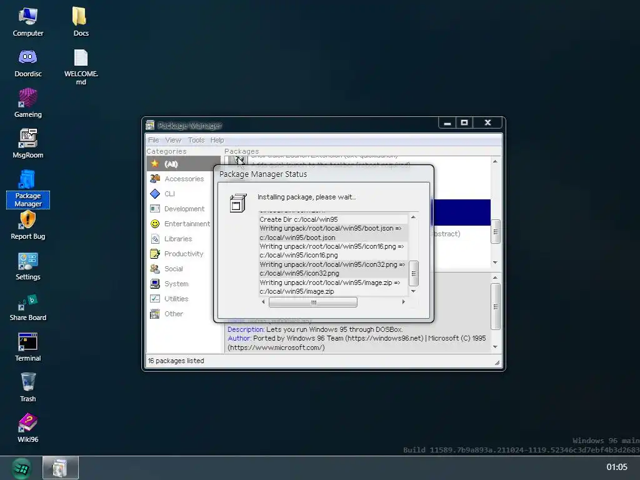Launch the Gameing desktop shortcut

[27, 104]
